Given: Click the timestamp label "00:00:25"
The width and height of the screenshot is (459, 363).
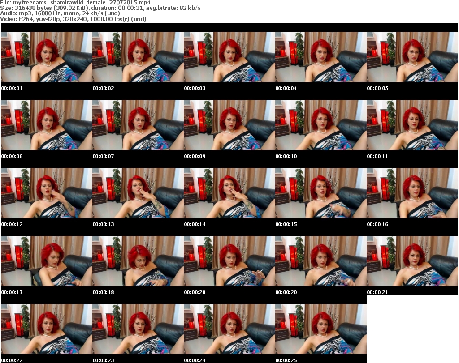Looking at the screenshot, I should point(286,360).
